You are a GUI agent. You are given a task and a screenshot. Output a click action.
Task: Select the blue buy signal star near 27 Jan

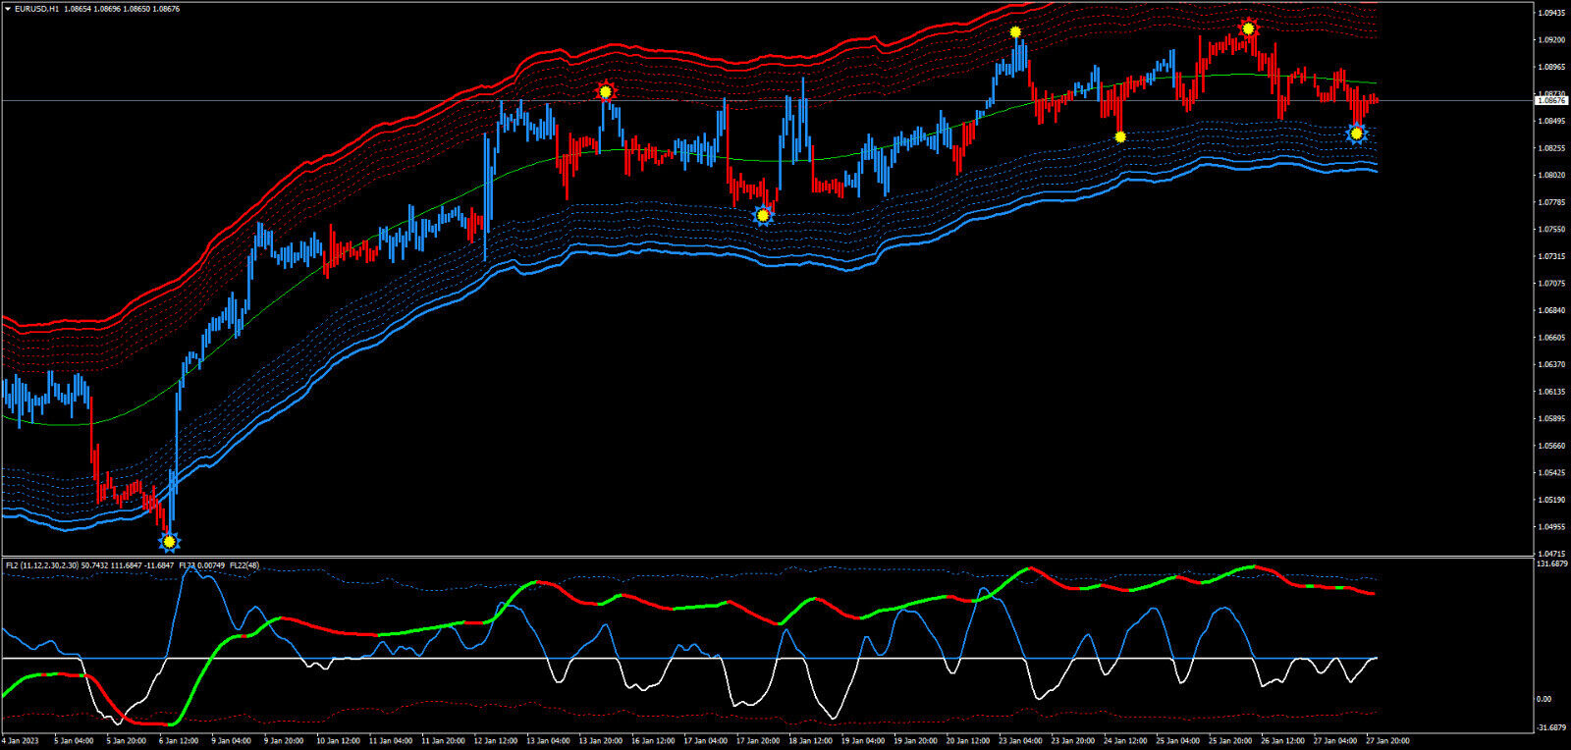[x=1356, y=134]
